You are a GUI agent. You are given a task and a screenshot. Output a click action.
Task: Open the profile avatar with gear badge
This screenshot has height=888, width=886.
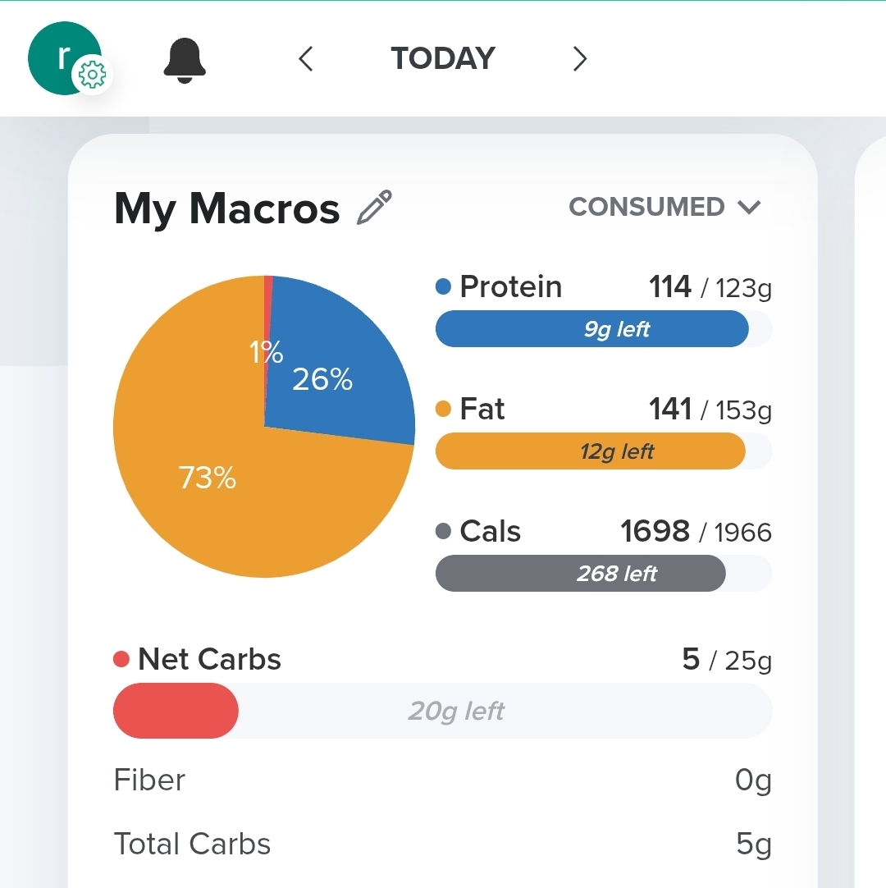click(x=64, y=57)
